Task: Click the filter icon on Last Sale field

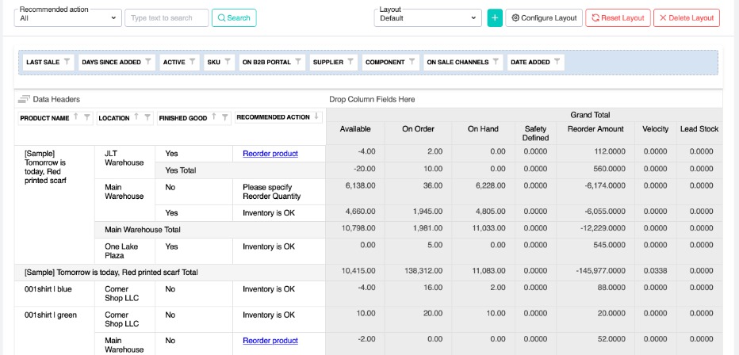Action: 67,61
